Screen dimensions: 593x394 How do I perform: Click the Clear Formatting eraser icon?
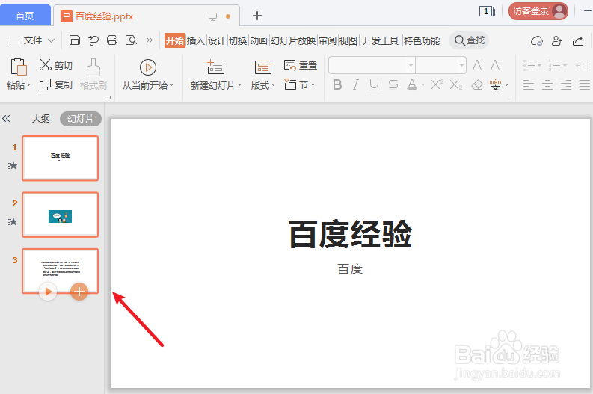(x=477, y=84)
